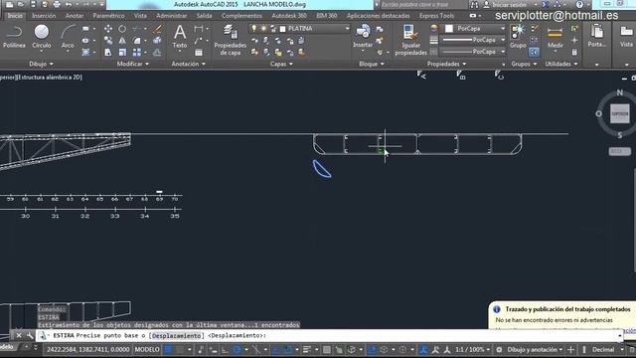Screen dimensions: 636x358
Task: Expand the Anotación panel
Action: [188, 64]
